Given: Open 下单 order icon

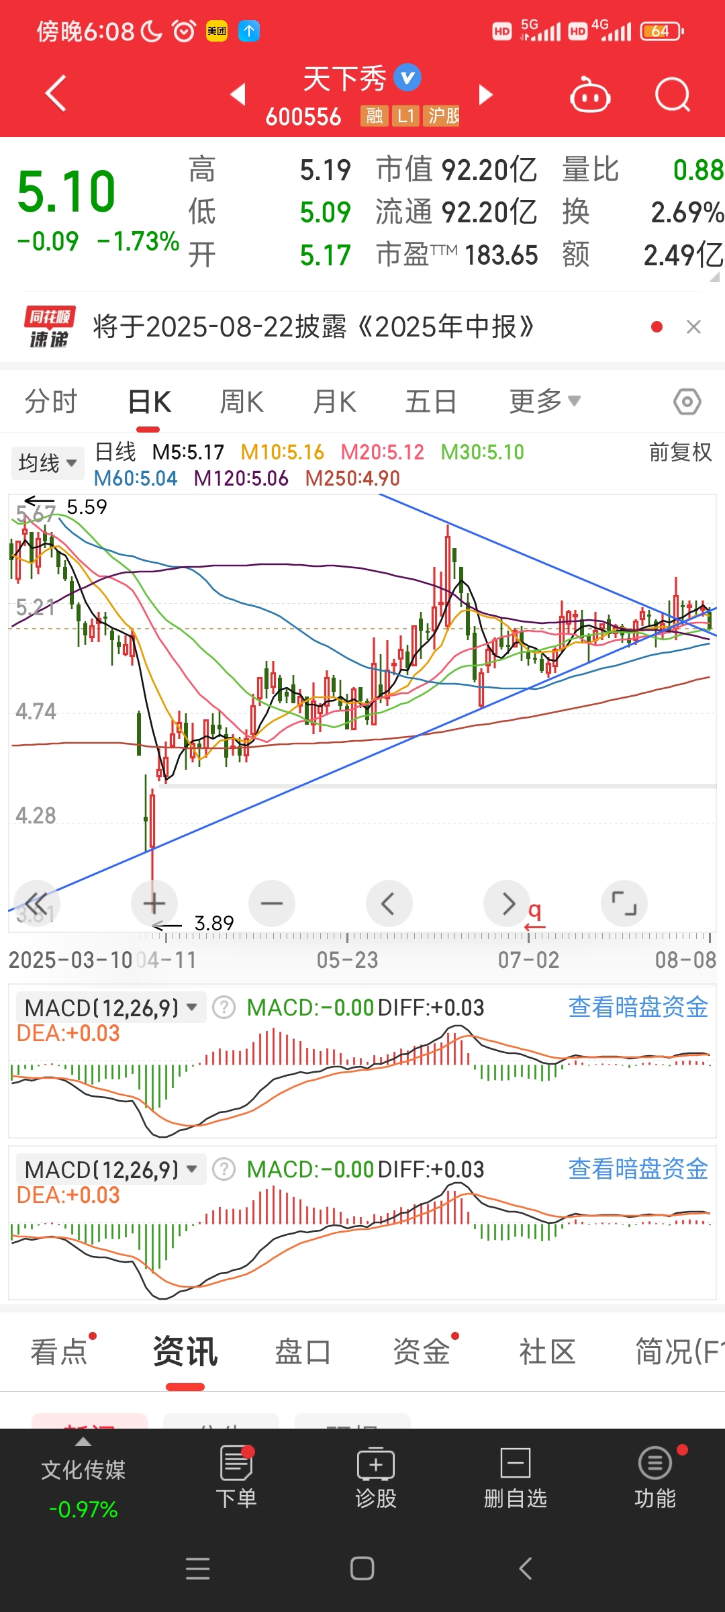Looking at the screenshot, I should tap(236, 1477).
